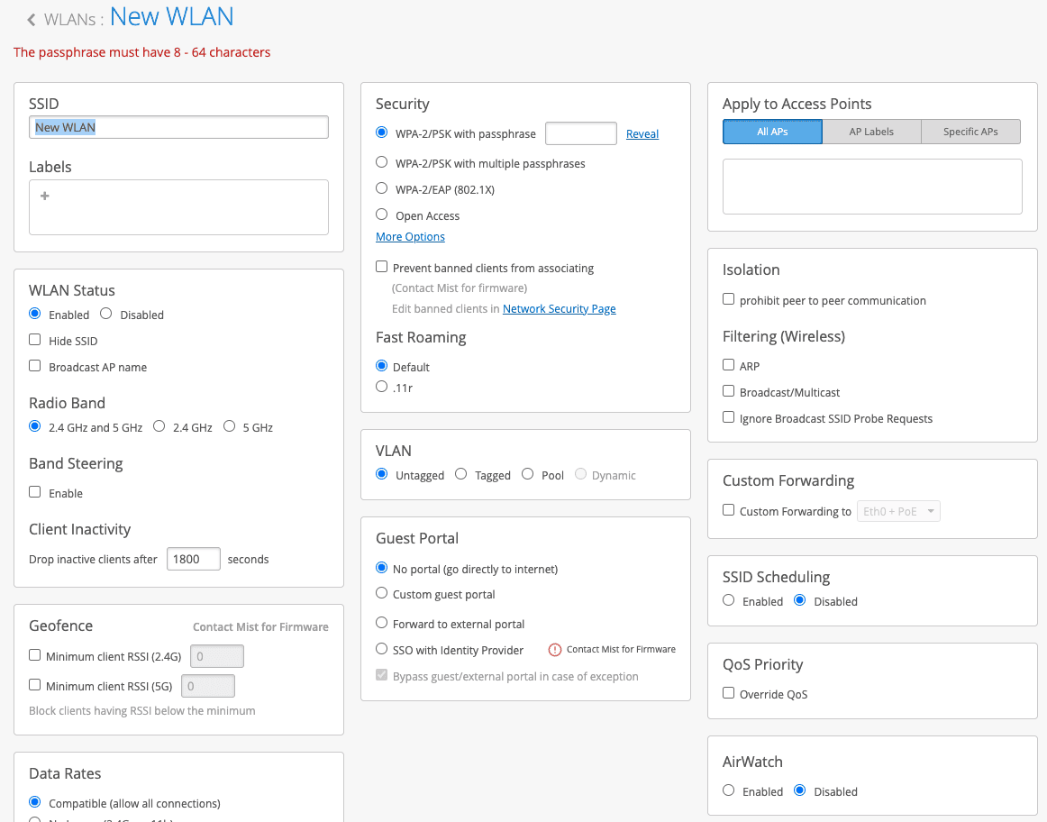
Task: Open the Network Security Page link
Action: point(559,309)
